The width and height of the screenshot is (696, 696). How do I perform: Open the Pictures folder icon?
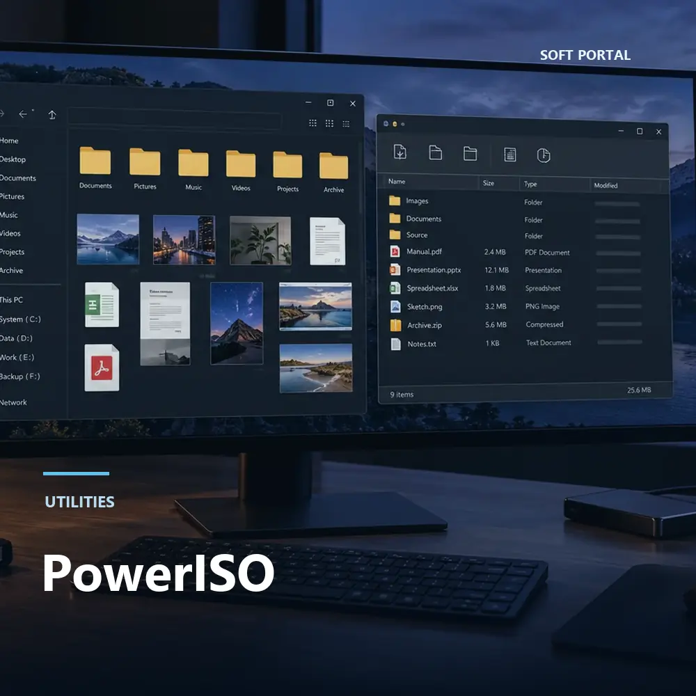(145, 162)
